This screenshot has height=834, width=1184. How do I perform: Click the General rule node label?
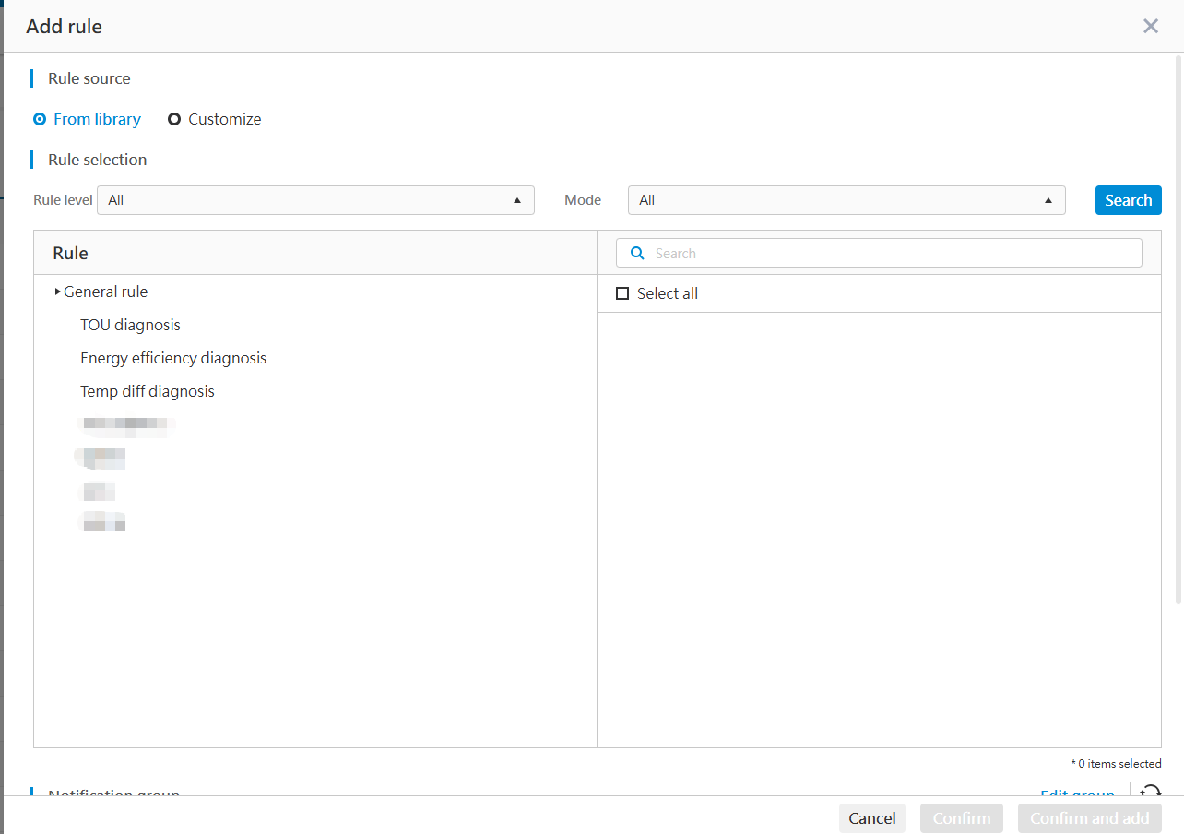[105, 292]
